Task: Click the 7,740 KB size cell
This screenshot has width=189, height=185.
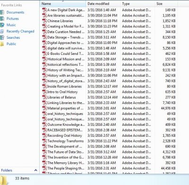Action: coord(169,103)
